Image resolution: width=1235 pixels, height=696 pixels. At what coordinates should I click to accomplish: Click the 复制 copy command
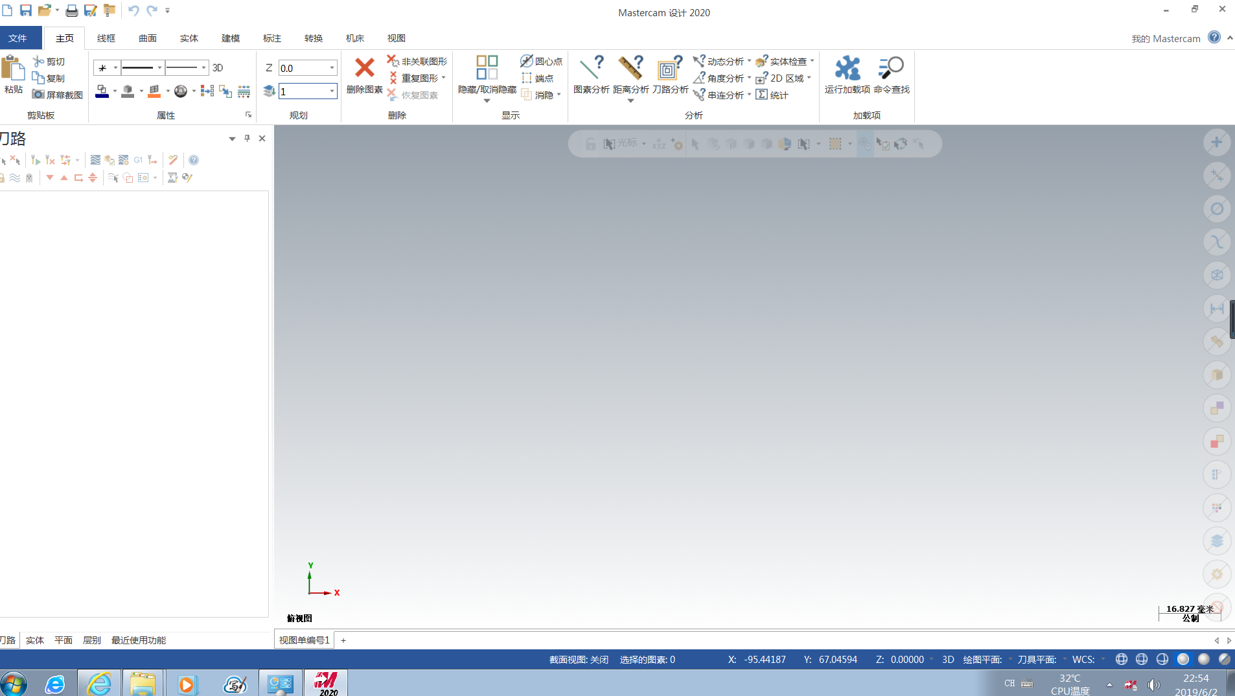49,78
